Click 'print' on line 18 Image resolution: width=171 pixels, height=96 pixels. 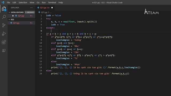54,67
